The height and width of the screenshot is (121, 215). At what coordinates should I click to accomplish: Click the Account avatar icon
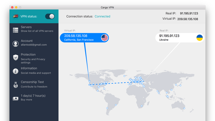(x=16, y=44)
